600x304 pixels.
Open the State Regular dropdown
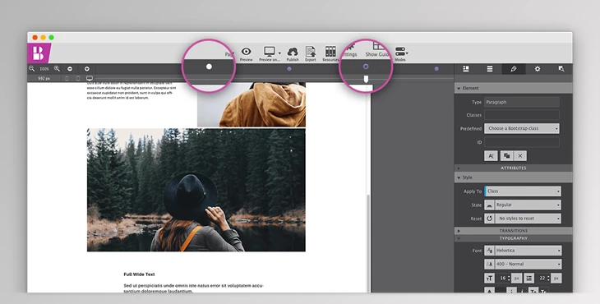point(528,205)
